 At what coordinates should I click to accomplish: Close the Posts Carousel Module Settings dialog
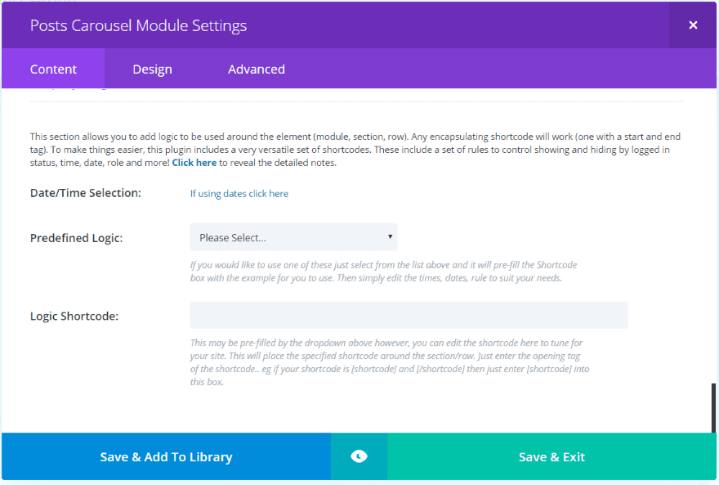click(693, 25)
